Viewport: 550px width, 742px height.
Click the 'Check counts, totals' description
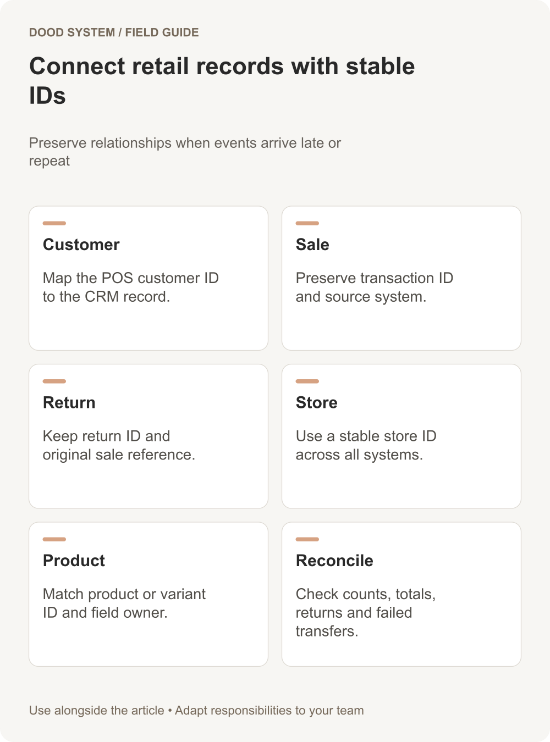pyautogui.click(x=366, y=613)
